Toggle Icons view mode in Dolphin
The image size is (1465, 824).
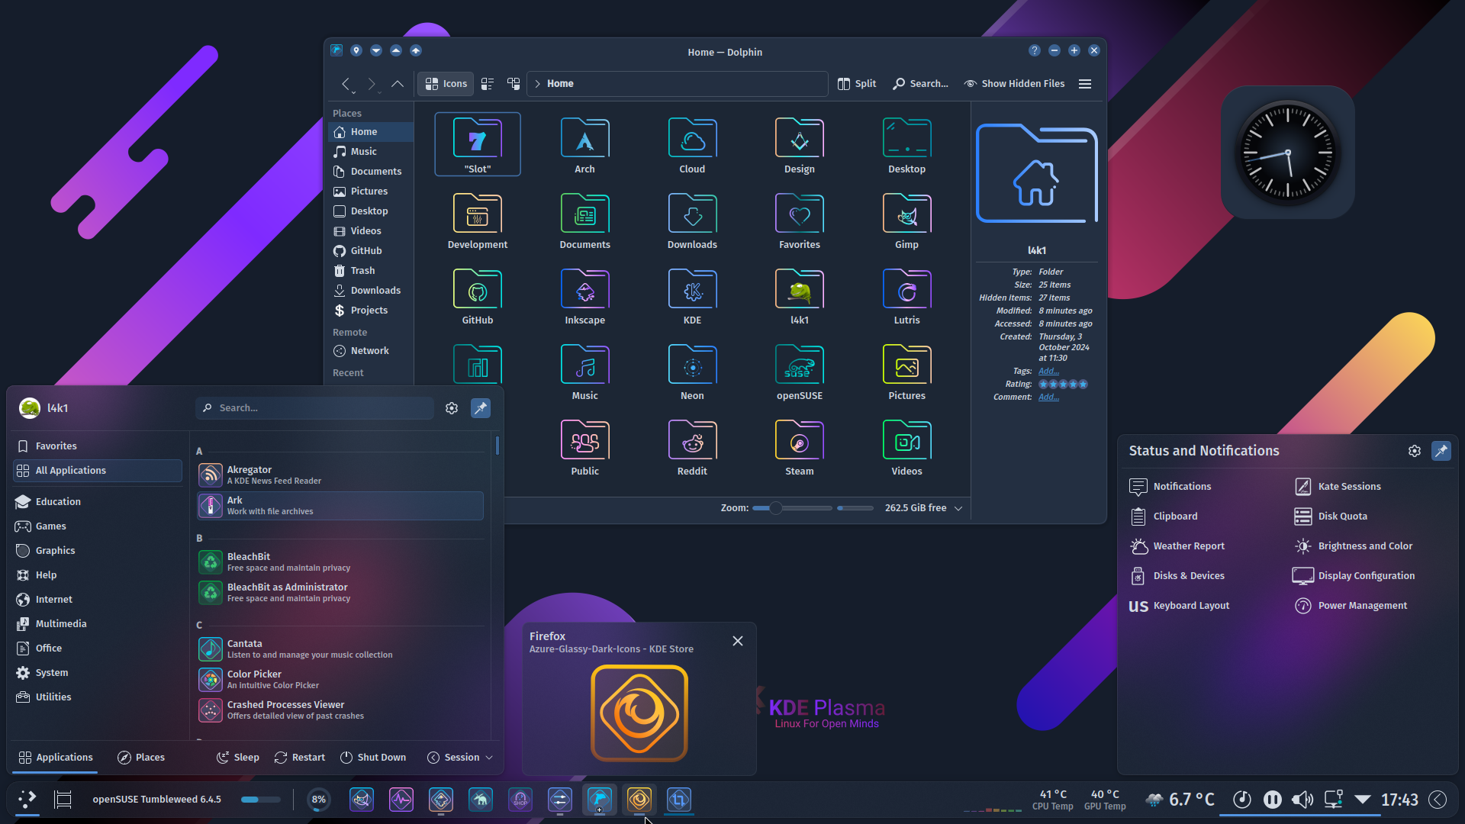pos(446,84)
